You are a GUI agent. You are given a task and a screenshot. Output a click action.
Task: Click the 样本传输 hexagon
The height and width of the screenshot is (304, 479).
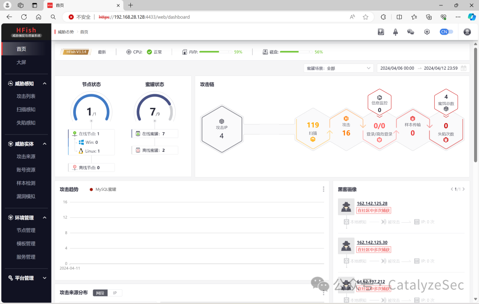coord(412,129)
